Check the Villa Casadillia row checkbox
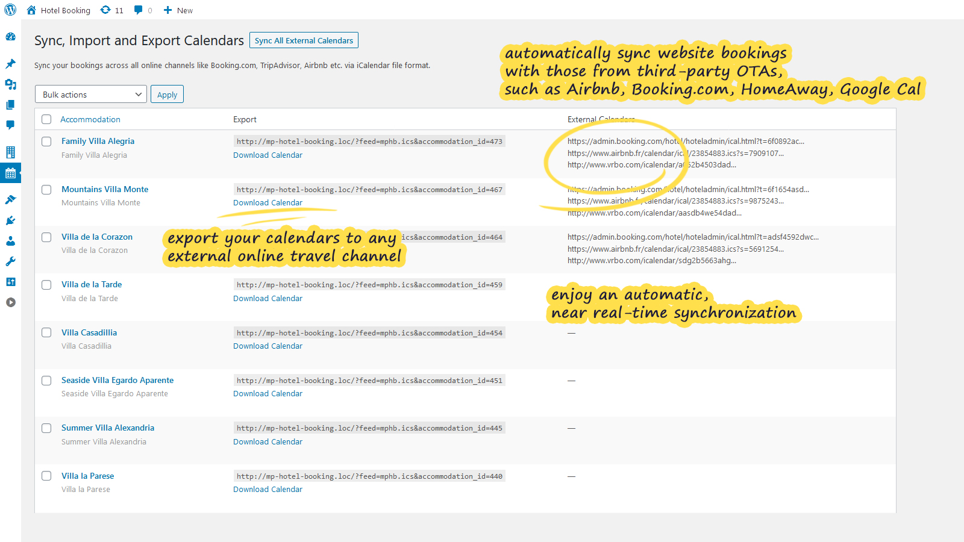Image resolution: width=964 pixels, height=542 pixels. tap(46, 332)
